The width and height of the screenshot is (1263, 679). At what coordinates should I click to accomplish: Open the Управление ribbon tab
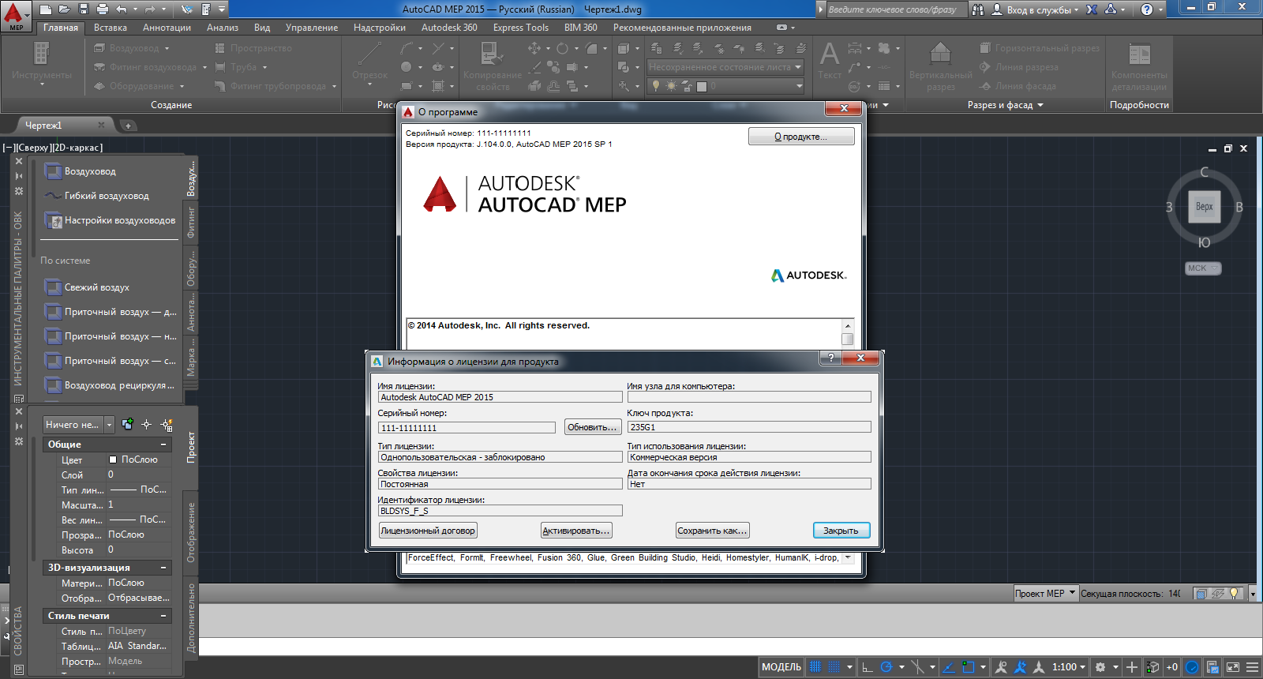tap(312, 28)
